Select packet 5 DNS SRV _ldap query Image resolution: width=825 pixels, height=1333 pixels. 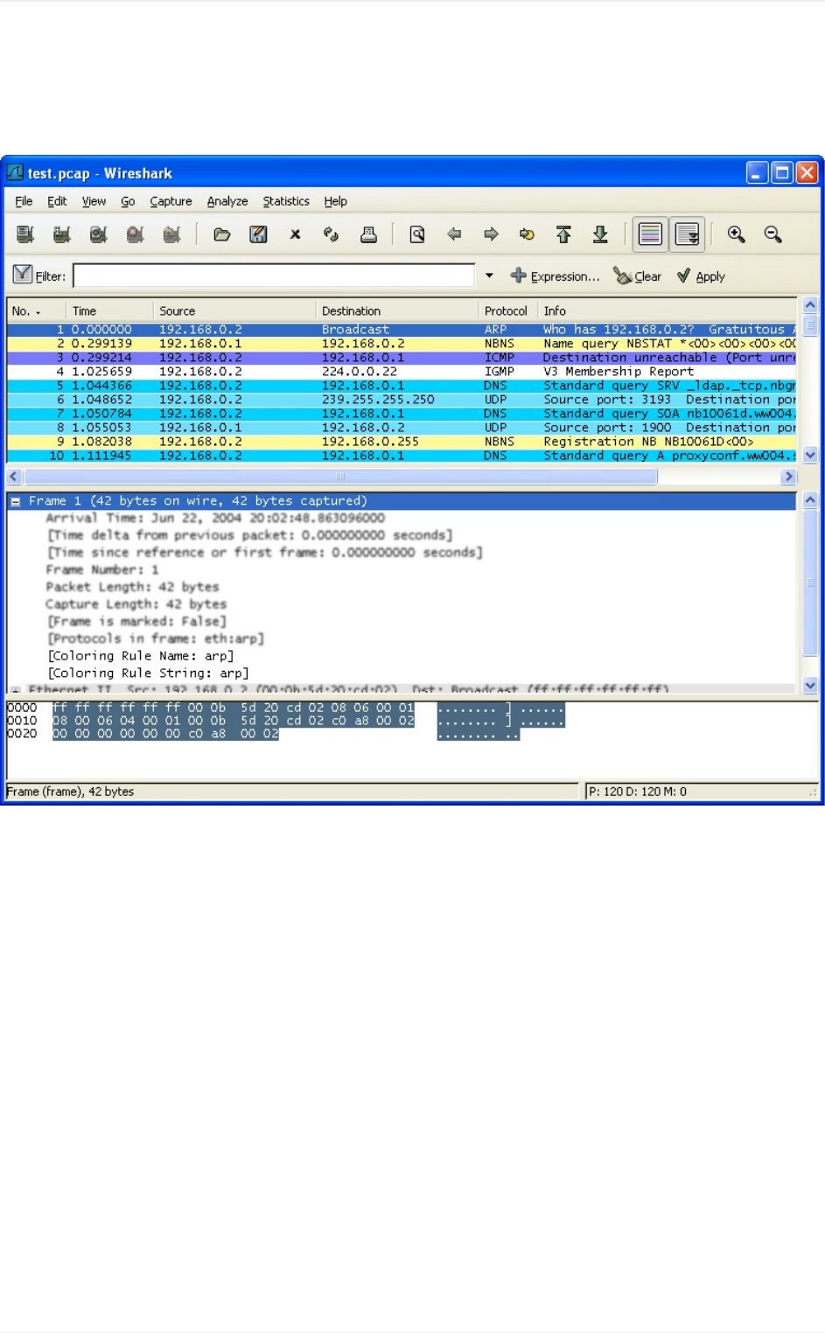[x=402, y=386]
